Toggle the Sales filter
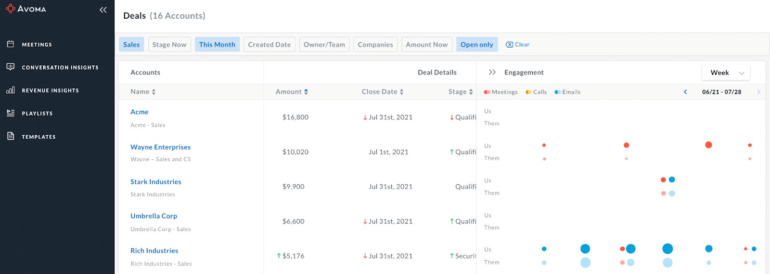 (131, 45)
